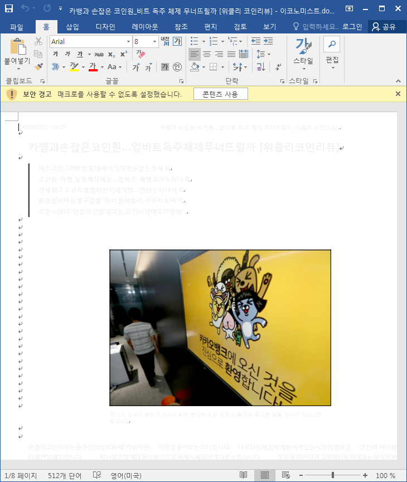Click the Increase Indent icon

coord(268,41)
